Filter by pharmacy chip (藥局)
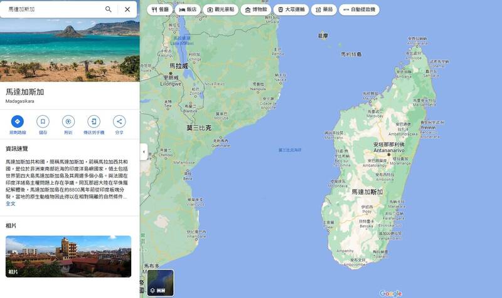 [324, 9]
